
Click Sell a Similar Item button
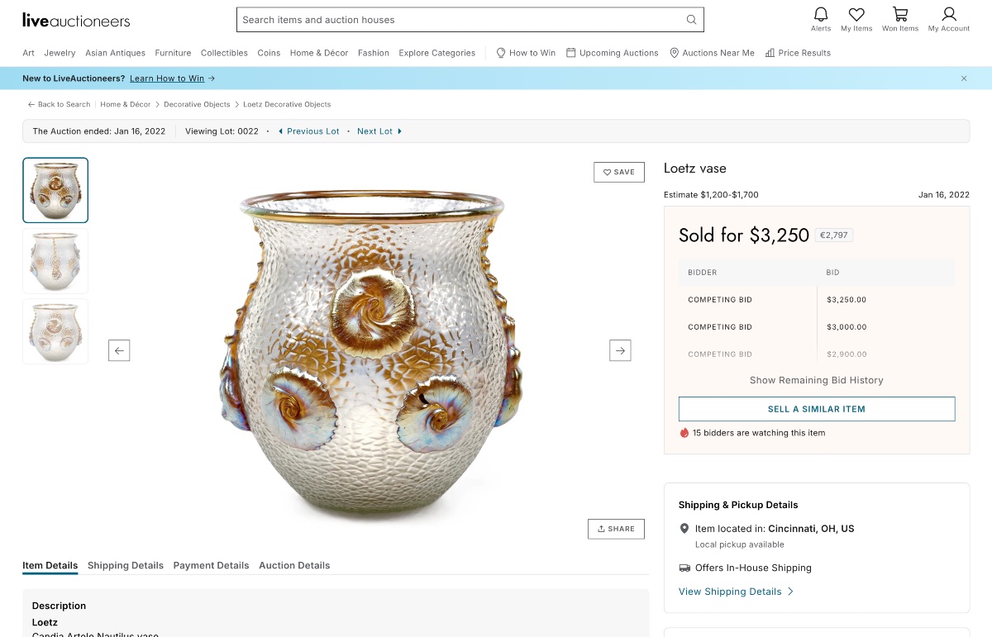point(816,409)
